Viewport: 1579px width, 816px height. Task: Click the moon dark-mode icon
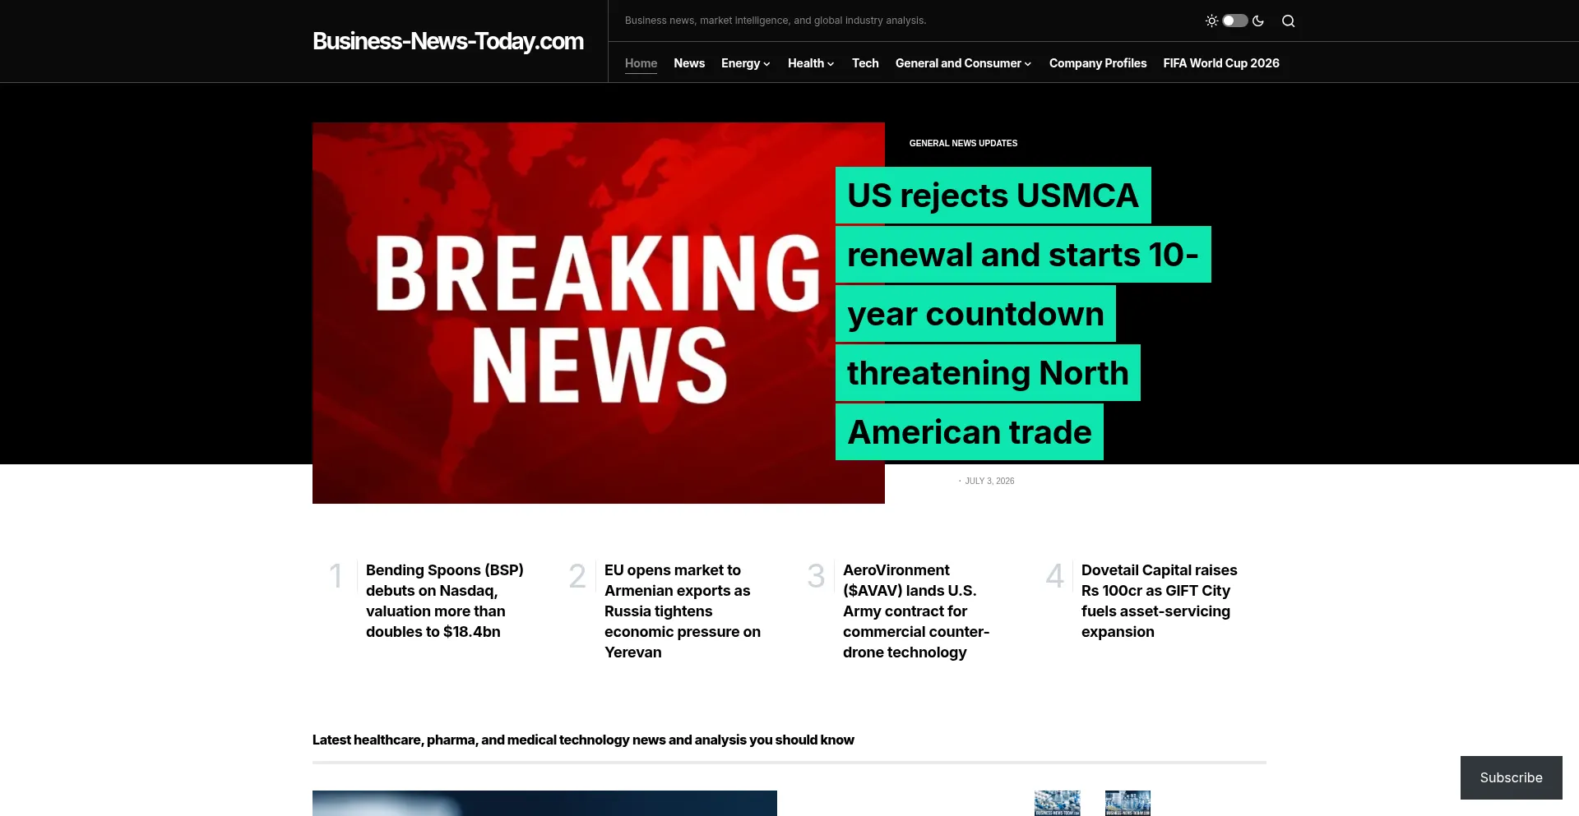pyautogui.click(x=1258, y=21)
